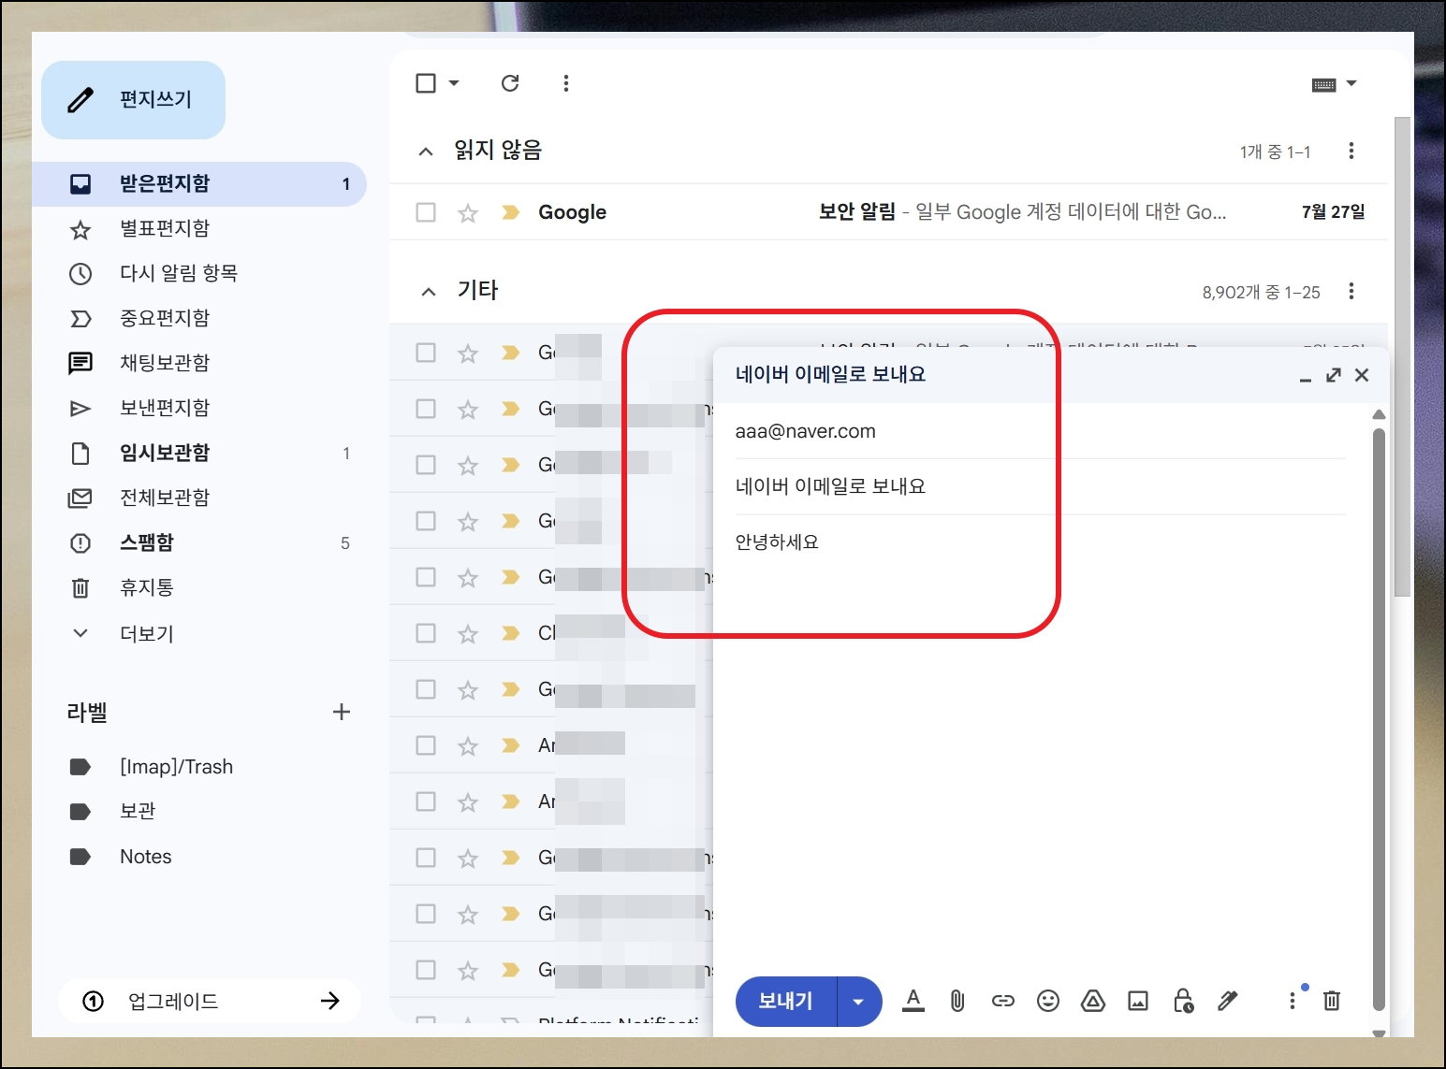1446x1069 pixels.
Task: Open the 받은편지함 inbox folder
Action: pyautogui.click(x=199, y=183)
